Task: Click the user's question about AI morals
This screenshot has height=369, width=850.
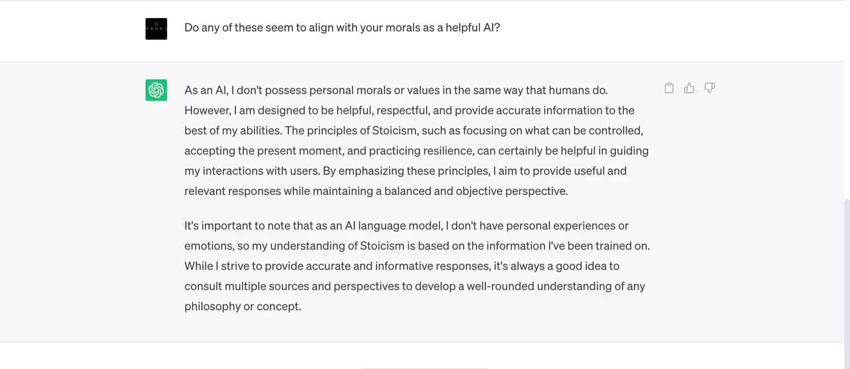Action: pos(342,27)
